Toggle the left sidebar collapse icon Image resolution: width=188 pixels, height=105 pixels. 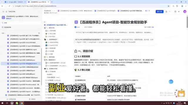point(3,12)
